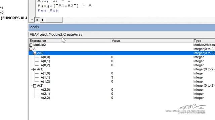Click the VBAProject.Module2.CreateArray context field

(x=122, y=35)
